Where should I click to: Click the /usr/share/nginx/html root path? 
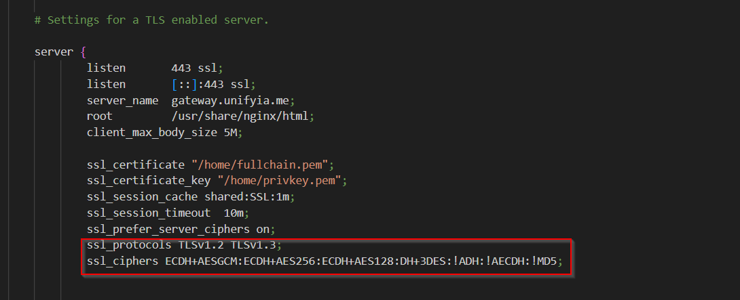(243, 116)
